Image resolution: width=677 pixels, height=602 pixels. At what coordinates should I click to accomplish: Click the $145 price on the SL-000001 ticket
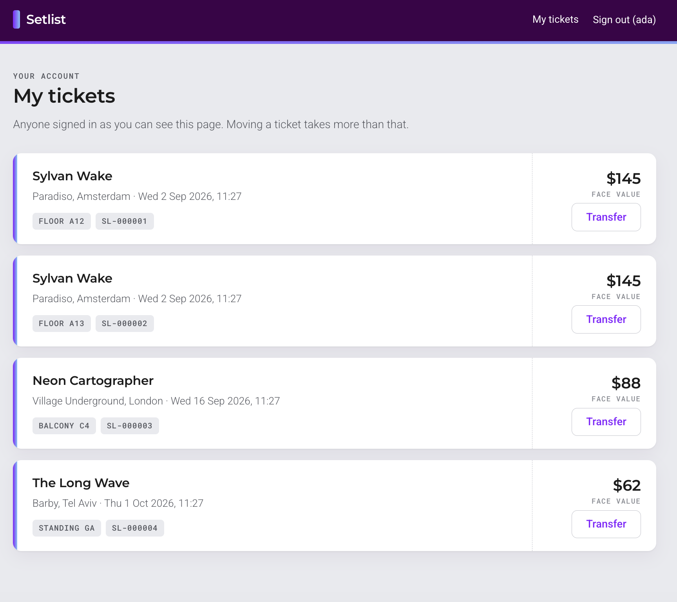[x=623, y=179]
